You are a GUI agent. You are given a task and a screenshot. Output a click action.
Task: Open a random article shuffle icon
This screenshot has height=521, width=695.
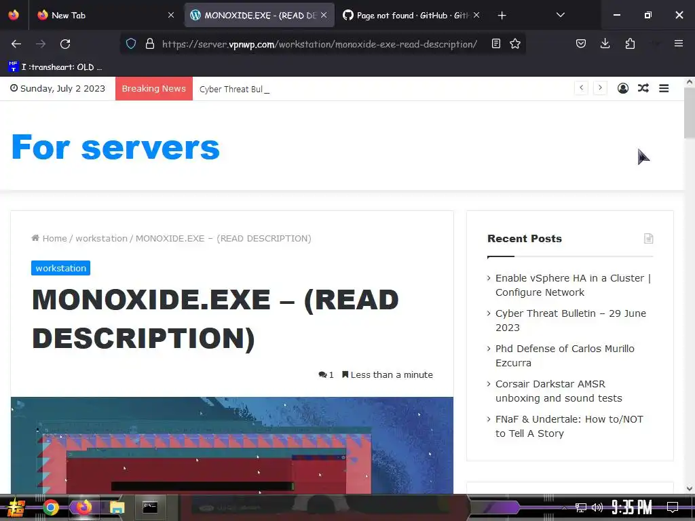point(643,88)
